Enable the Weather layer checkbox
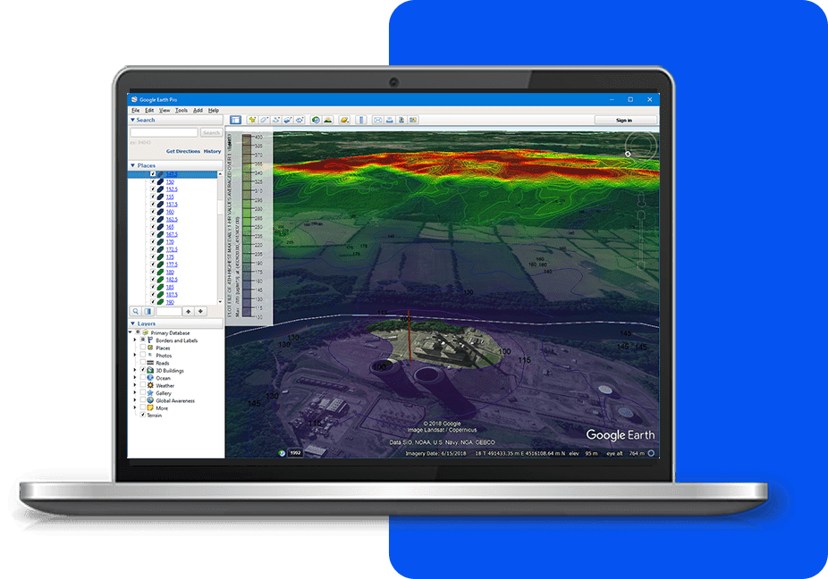Viewport: 828px width, 579px height. click(x=142, y=385)
